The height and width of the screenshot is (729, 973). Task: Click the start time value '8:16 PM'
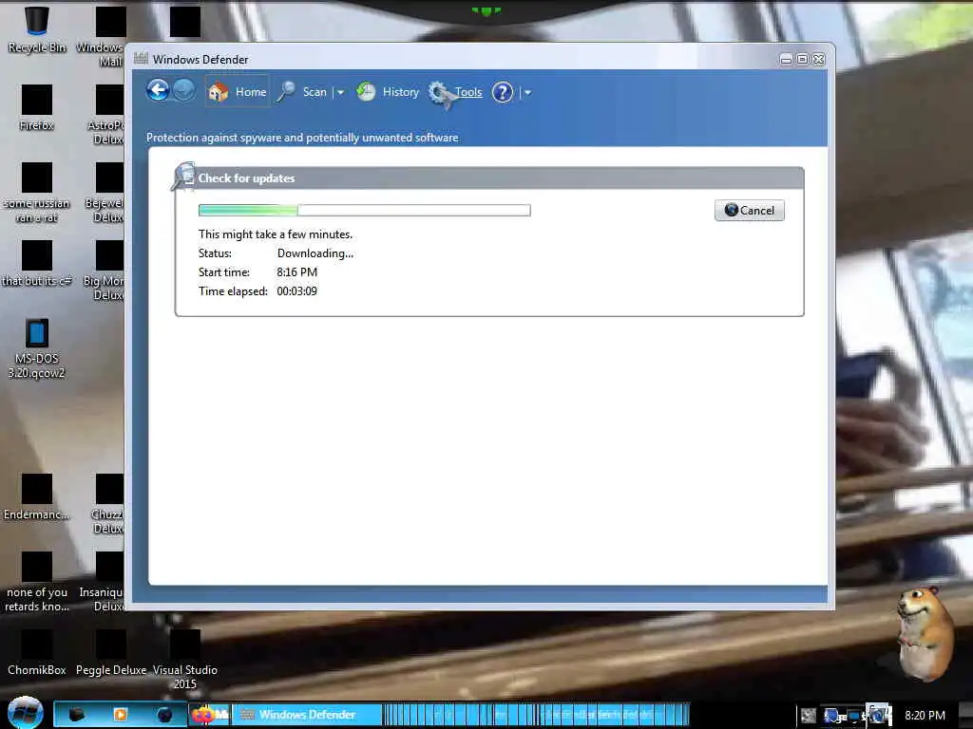(296, 272)
